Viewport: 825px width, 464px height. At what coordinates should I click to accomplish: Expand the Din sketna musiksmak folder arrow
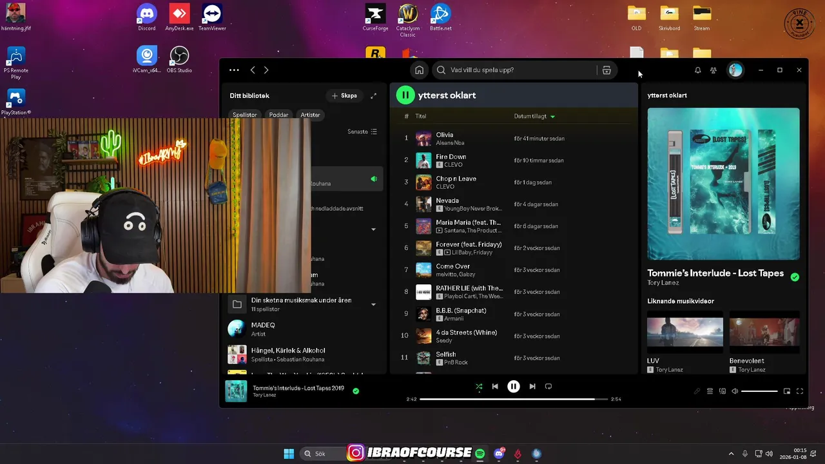coord(373,304)
